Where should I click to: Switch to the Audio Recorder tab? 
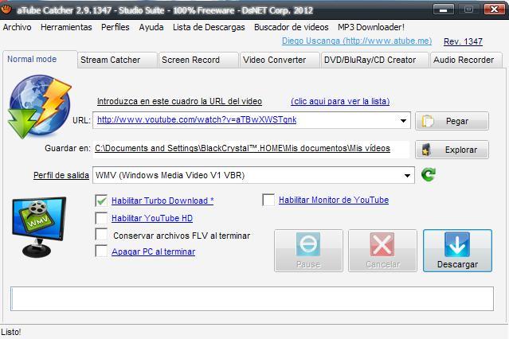[x=466, y=60]
